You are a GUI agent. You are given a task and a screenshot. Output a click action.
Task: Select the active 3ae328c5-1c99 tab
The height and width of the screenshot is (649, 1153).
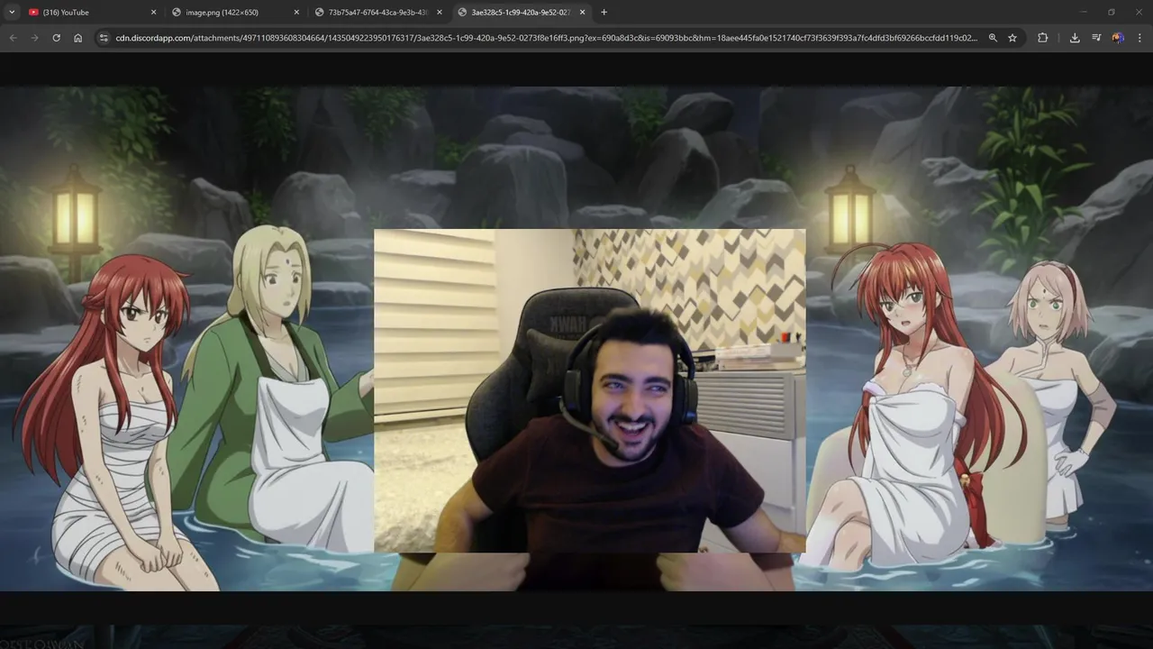pos(522,13)
